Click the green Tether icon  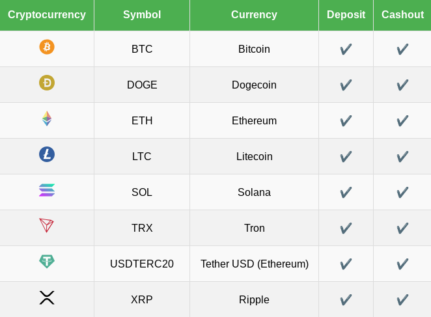(47, 261)
